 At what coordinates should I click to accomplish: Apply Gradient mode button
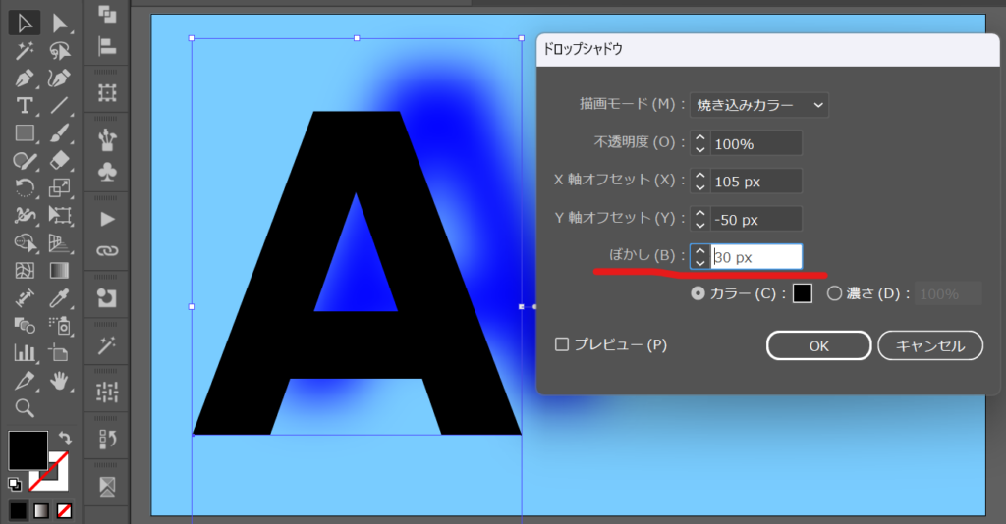[41, 510]
